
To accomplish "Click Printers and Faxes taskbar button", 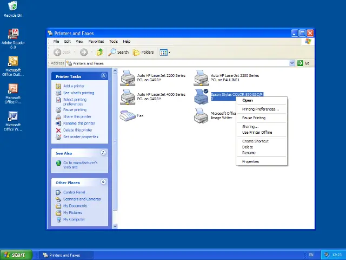I will pyautogui.click(x=66, y=255).
